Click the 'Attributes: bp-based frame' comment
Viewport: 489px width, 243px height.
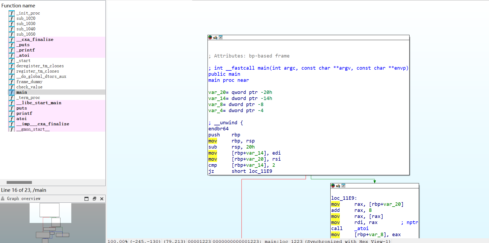click(249, 56)
